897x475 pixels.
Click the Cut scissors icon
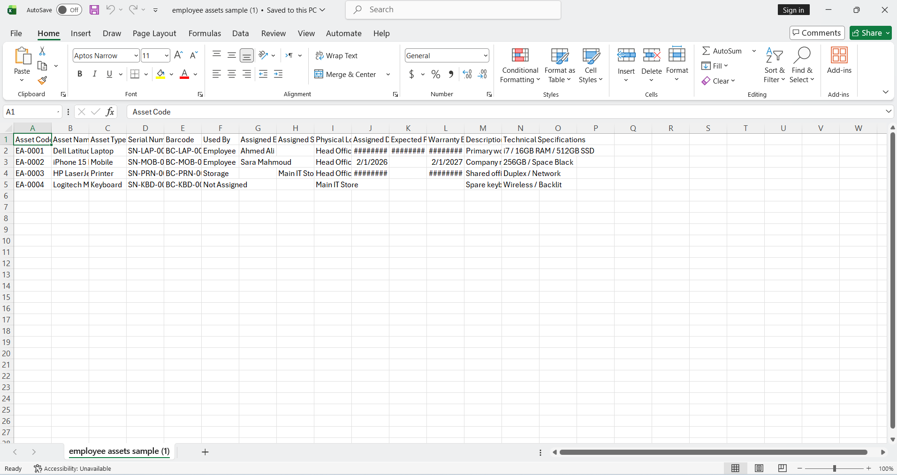pos(42,51)
